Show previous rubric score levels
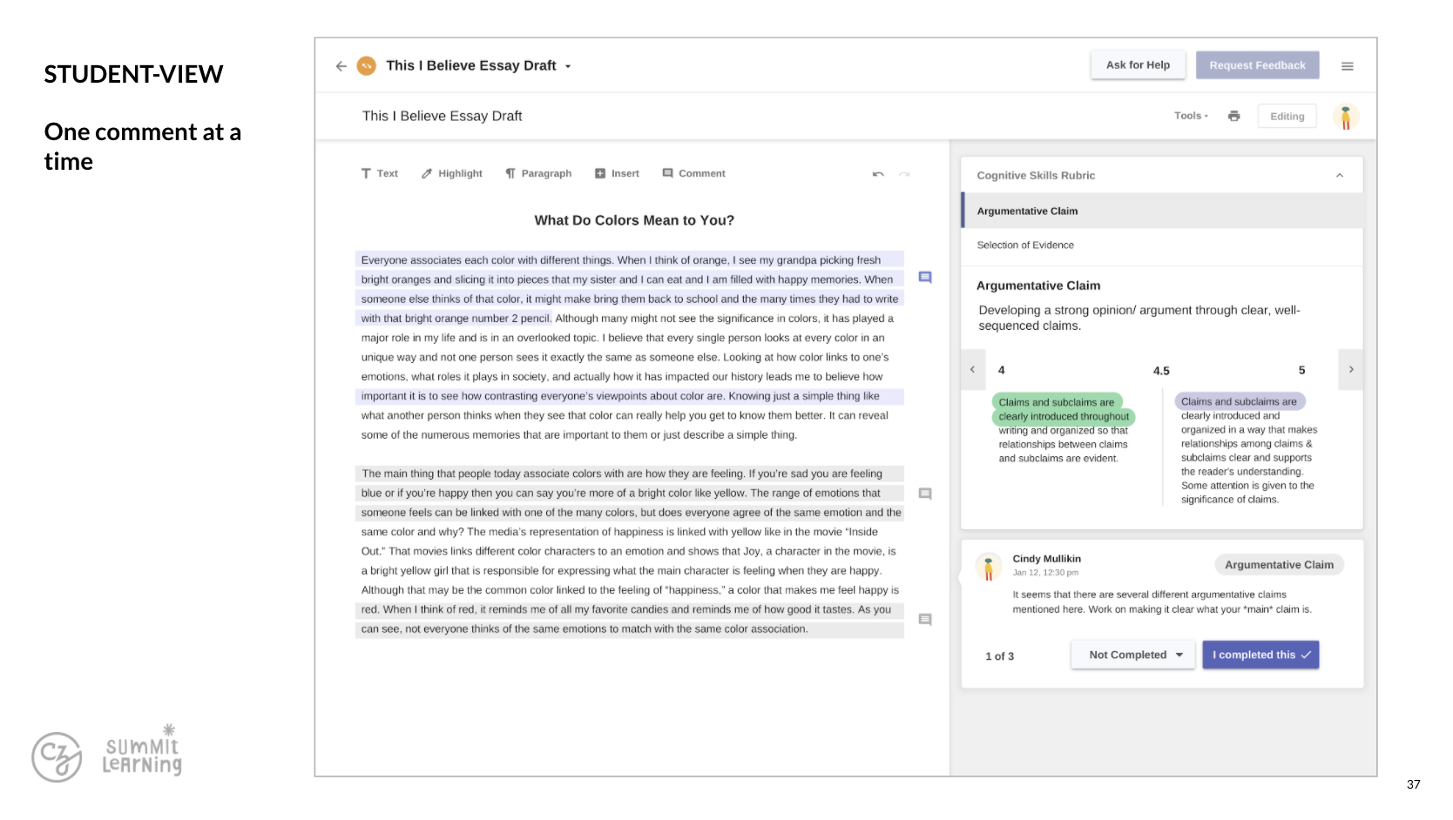The width and height of the screenshot is (1453, 820). tap(973, 370)
